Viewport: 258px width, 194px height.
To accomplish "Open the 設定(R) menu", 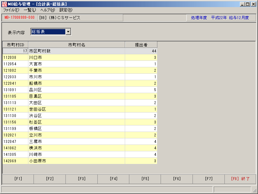I will 66,10.
